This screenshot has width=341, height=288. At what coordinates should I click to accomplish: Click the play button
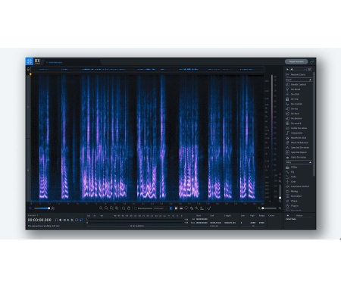tap(68, 220)
